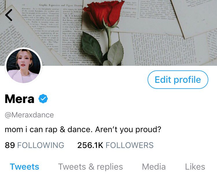The image size is (217, 178).
Task: Open the header banner photo
Action: tap(108, 33)
